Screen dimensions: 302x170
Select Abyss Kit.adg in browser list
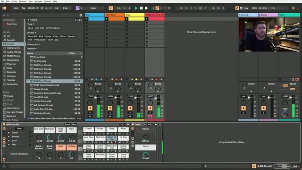[55, 89]
